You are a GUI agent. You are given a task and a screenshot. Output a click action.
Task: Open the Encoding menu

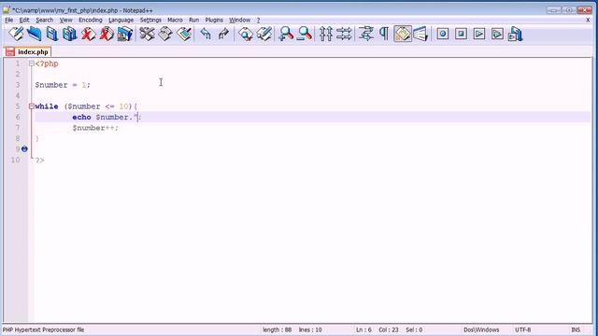pyautogui.click(x=91, y=20)
